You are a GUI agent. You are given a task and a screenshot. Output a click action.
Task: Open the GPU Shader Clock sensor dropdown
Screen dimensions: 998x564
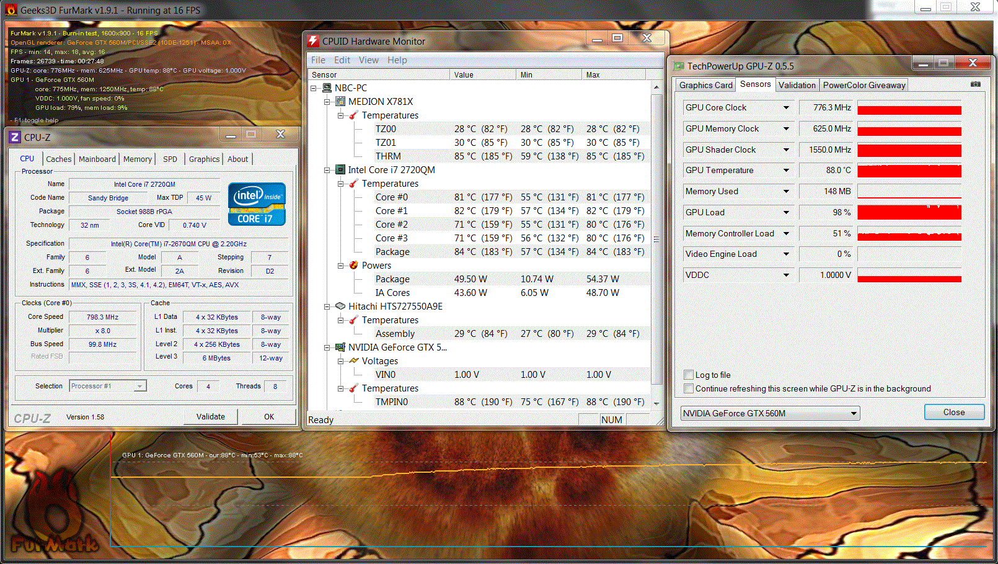pyautogui.click(x=786, y=150)
